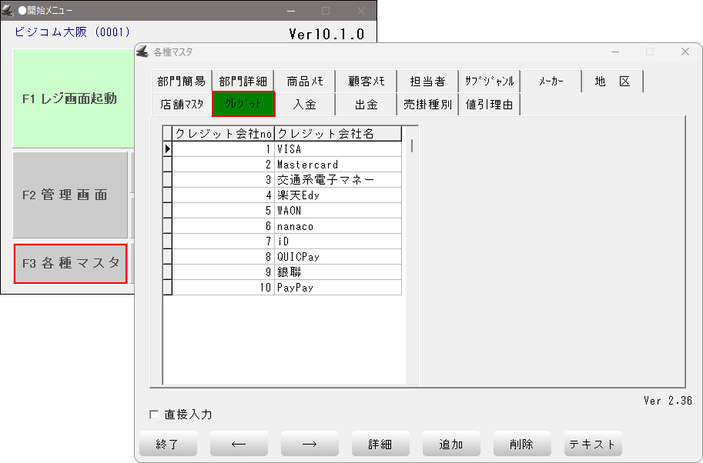Click the PayPay credit company cell
The width and height of the screenshot is (703, 463).
pos(338,288)
